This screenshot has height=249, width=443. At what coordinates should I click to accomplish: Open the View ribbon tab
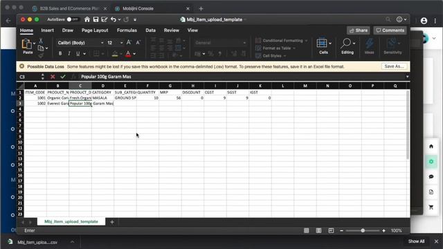192,30
